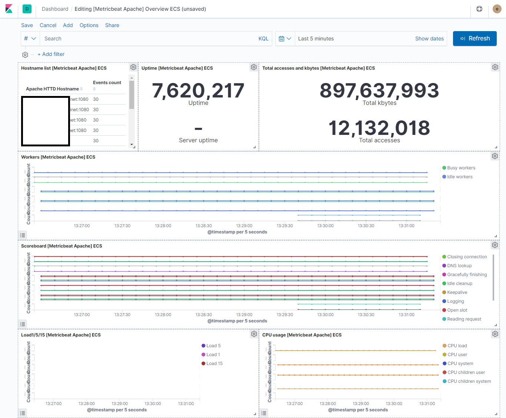Open Workers panel options gear
This screenshot has width=506, height=418.
[495, 156]
